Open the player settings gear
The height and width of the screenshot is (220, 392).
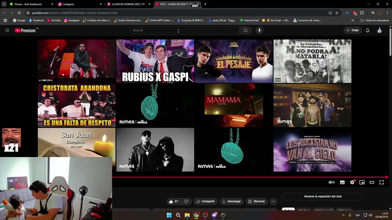(352, 182)
